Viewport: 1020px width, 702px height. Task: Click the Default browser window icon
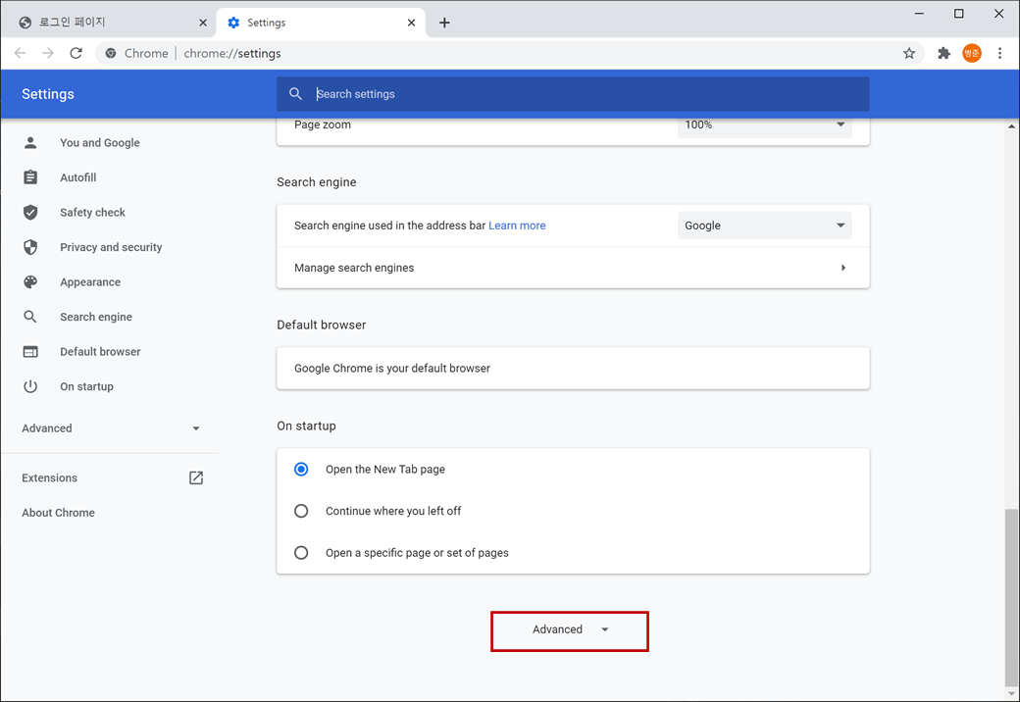click(30, 352)
